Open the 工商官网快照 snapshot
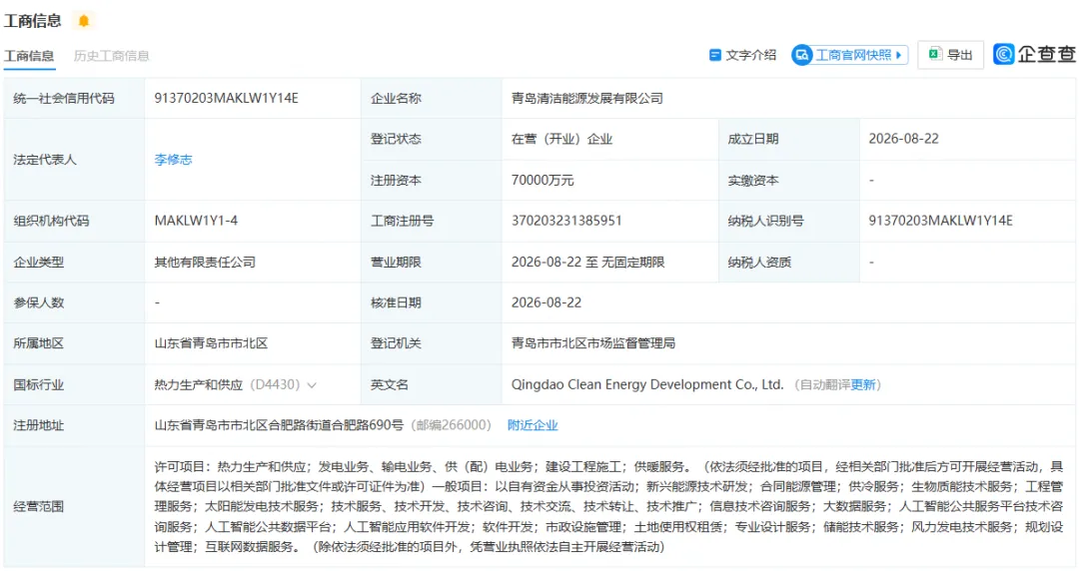This screenshot has width=1079, height=571. 850,55
